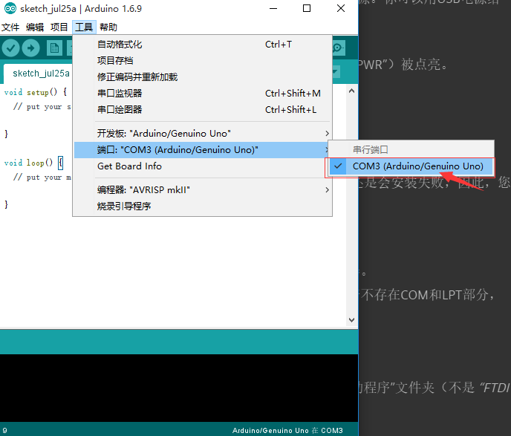Image resolution: width=511 pixels, height=436 pixels.
Task: Open 串口监视器 from Tools menu
Action: click(202, 93)
